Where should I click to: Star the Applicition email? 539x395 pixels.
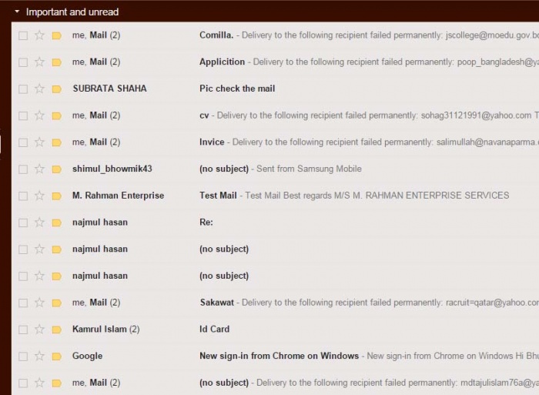[39, 62]
